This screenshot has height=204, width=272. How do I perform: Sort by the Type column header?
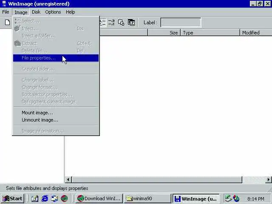[x=210, y=33]
